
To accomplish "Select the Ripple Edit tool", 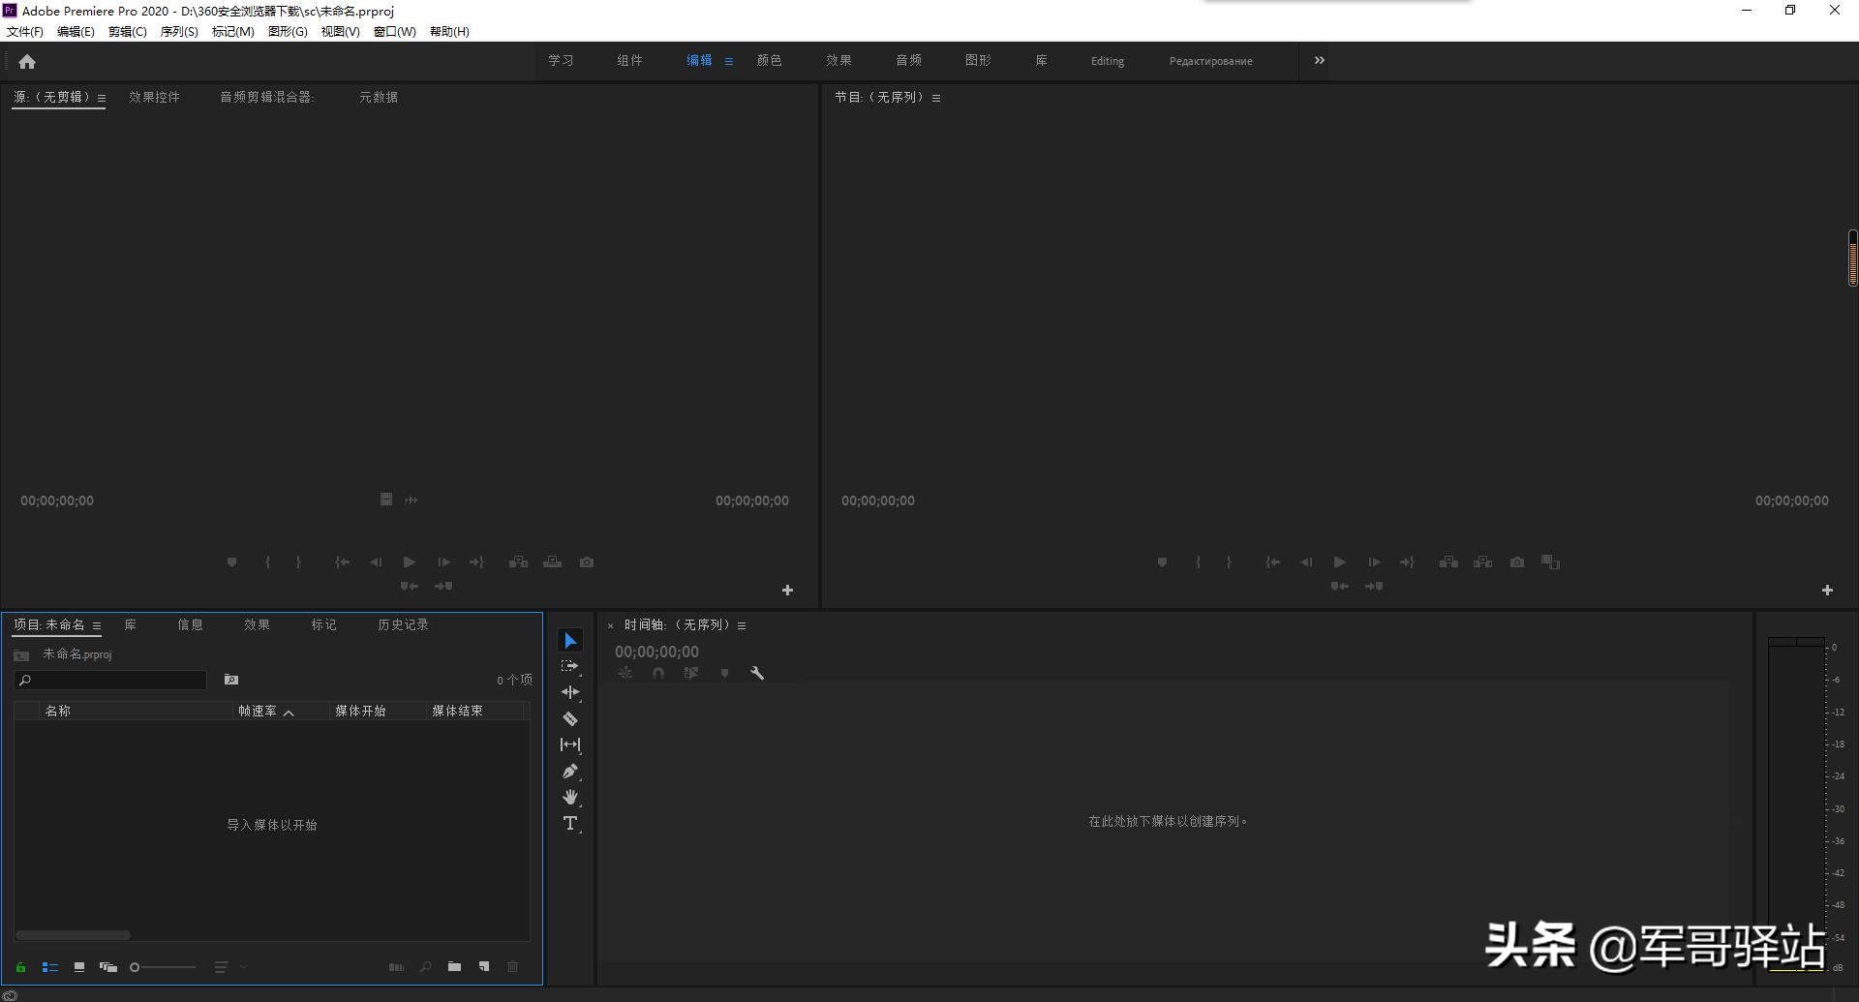I will click(570, 692).
